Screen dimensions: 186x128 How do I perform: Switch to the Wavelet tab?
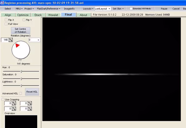(53, 15)
